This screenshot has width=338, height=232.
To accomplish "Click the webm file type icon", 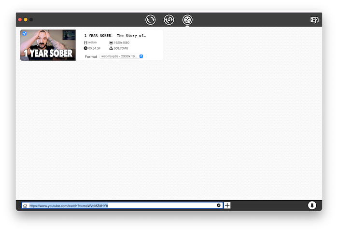I will coord(86,43).
